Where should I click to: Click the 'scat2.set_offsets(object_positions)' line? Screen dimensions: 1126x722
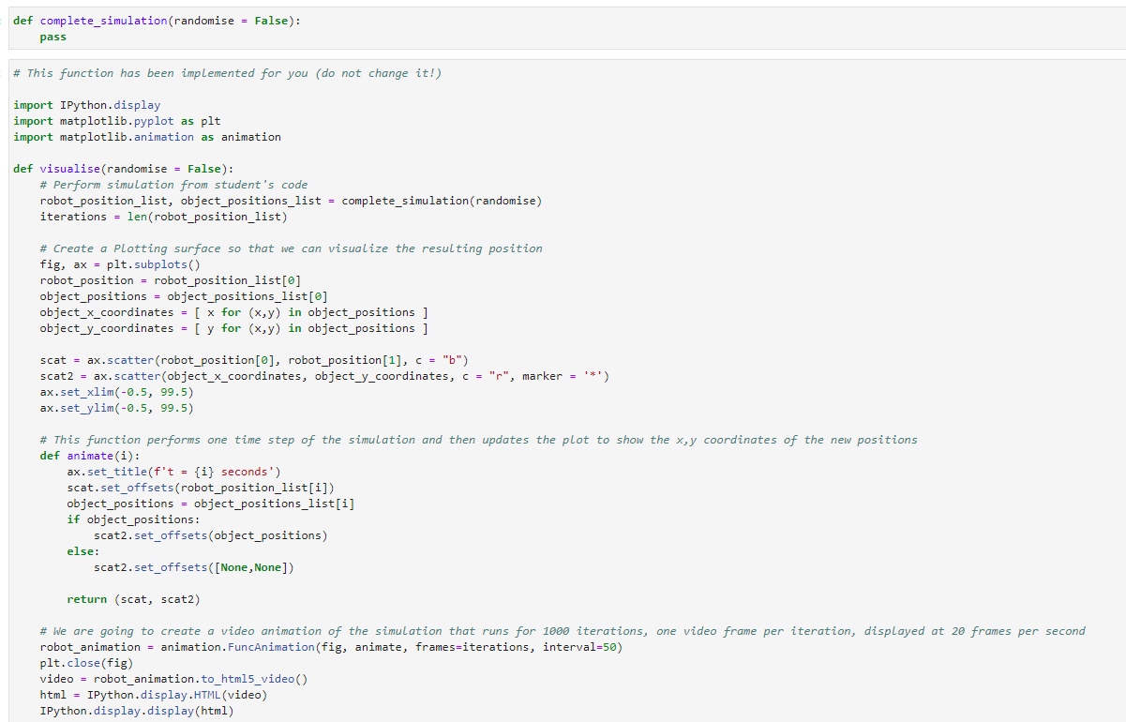[x=211, y=535]
